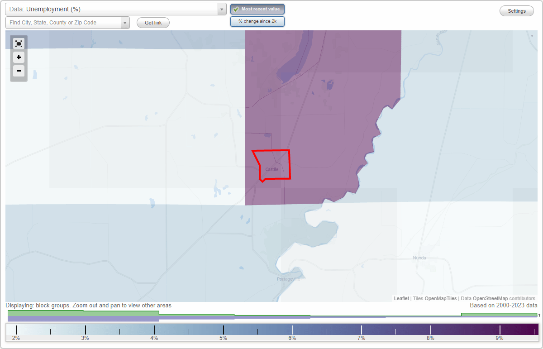This screenshot has height=349, width=543.
Task: Switch to "% change since 2k" view
Action: click(257, 21)
